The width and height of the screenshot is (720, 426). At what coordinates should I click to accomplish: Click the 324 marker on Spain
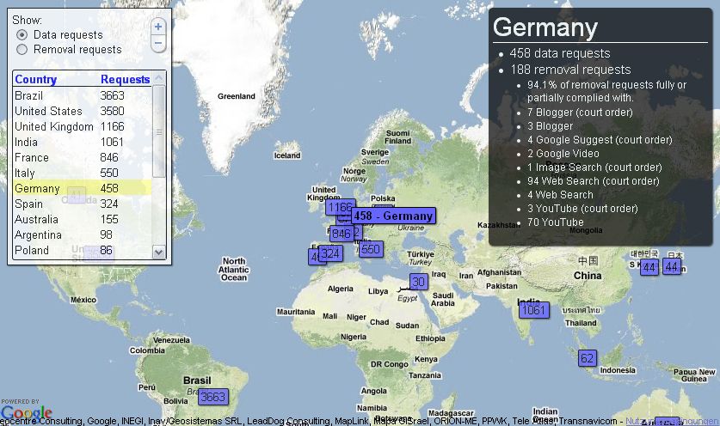click(330, 253)
